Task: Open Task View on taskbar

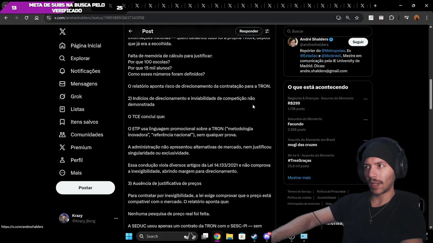Action: (205, 236)
